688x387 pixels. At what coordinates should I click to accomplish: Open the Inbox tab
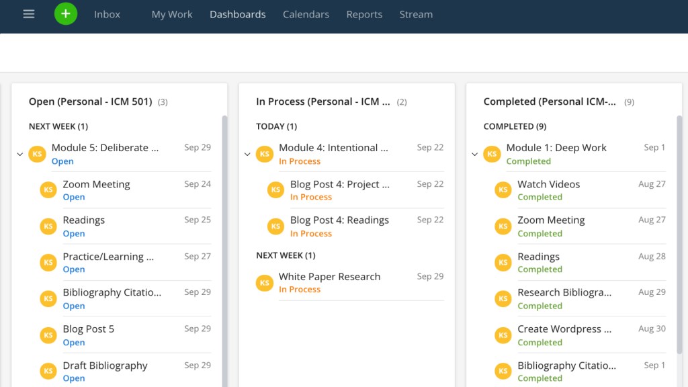click(107, 14)
